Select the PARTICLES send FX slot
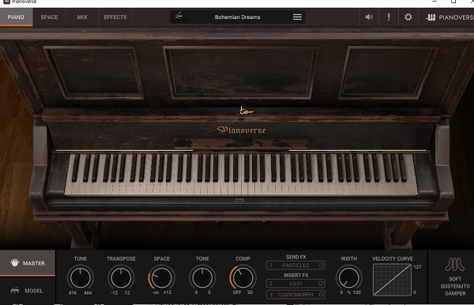The width and height of the screenshot is (474, 305). (x=295, y=265)
